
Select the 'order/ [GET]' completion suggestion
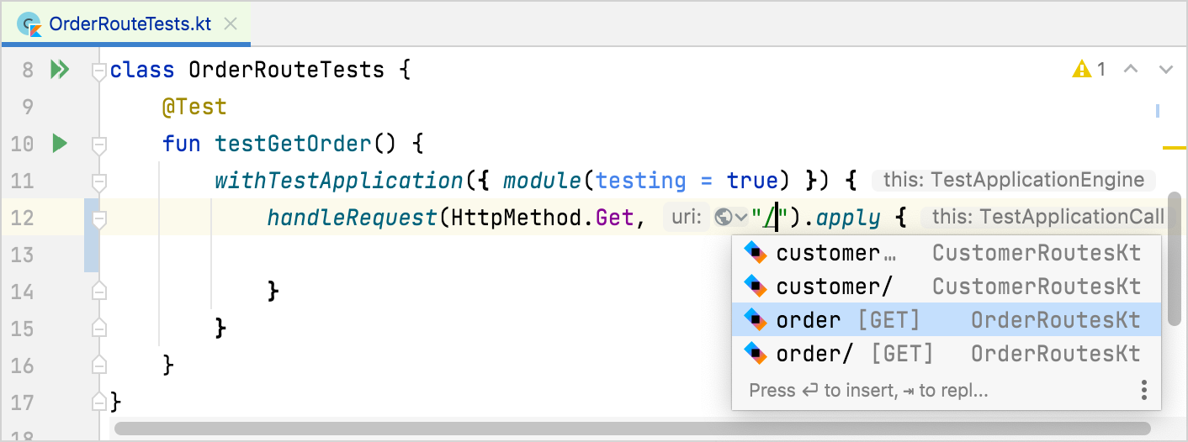click(x=947, y=353)
